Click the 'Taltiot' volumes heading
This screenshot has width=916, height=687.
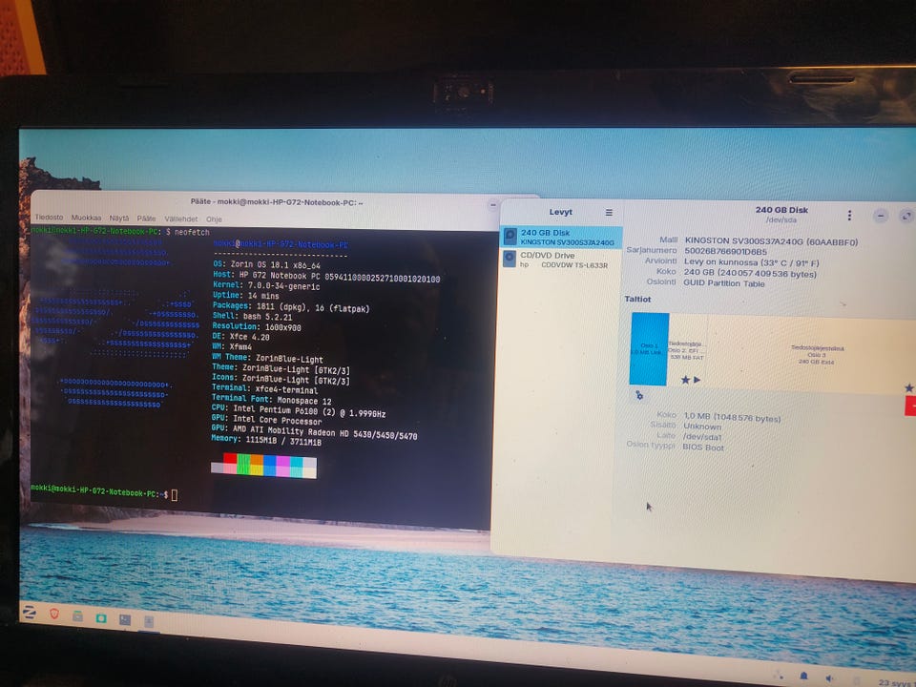637,299
